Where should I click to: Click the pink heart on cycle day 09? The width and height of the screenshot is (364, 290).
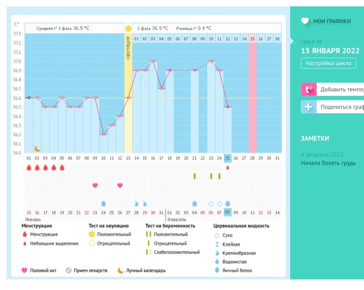tap(95, 185)
